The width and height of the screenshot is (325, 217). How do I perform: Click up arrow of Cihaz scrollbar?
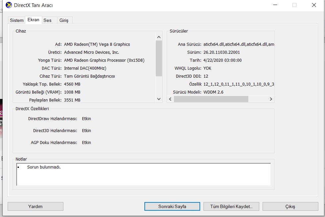click(159, 37)
